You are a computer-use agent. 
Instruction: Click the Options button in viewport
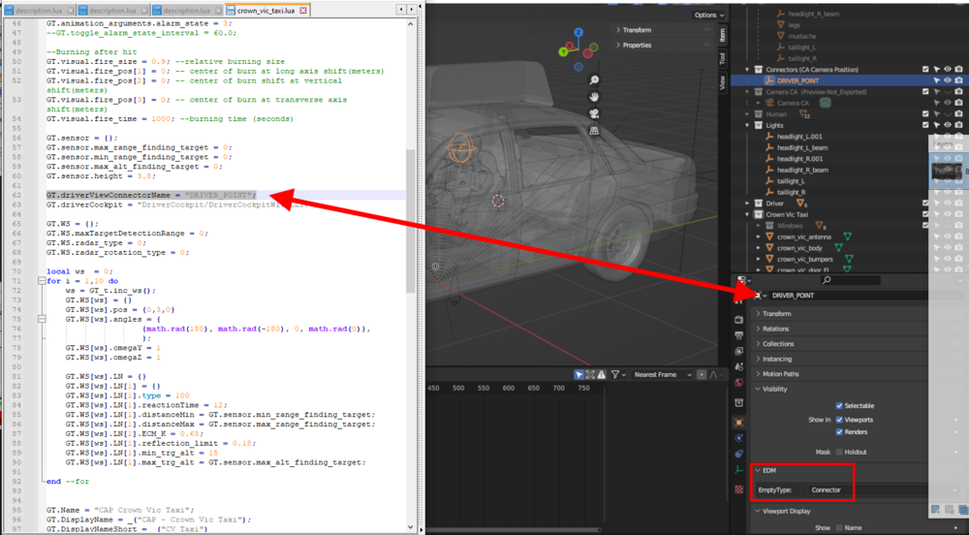(707, 15)
